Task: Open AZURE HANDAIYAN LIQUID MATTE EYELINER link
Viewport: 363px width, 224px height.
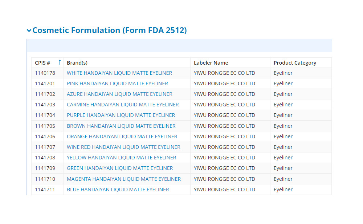Action: point(119,94)
